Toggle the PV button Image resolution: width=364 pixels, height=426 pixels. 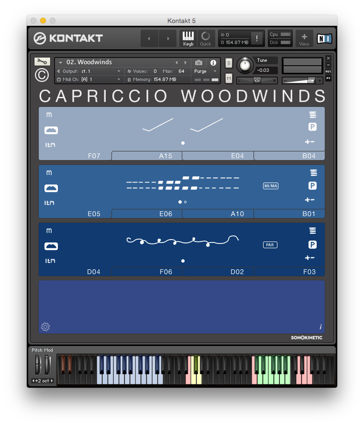328,78
